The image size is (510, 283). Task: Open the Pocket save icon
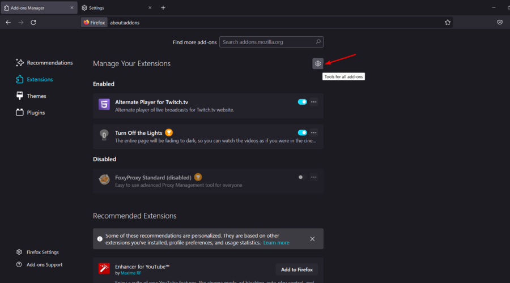[500, 23]
